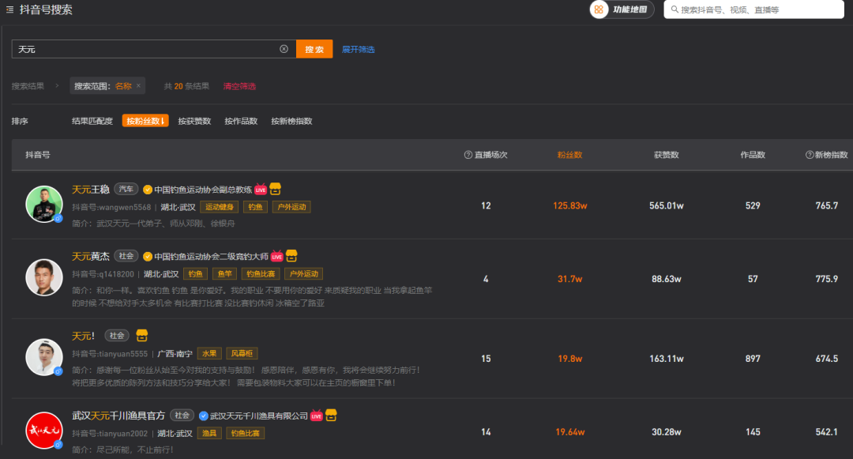Click the verified badge of 天元黄杰

[x=148, y=257]
